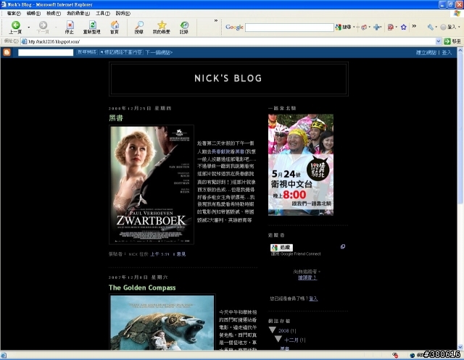Image resolution: width=464 pixels, height=360 pixels.
Task: Click the vertical scrollbar down arrow
Action: (x=460, y=347)
